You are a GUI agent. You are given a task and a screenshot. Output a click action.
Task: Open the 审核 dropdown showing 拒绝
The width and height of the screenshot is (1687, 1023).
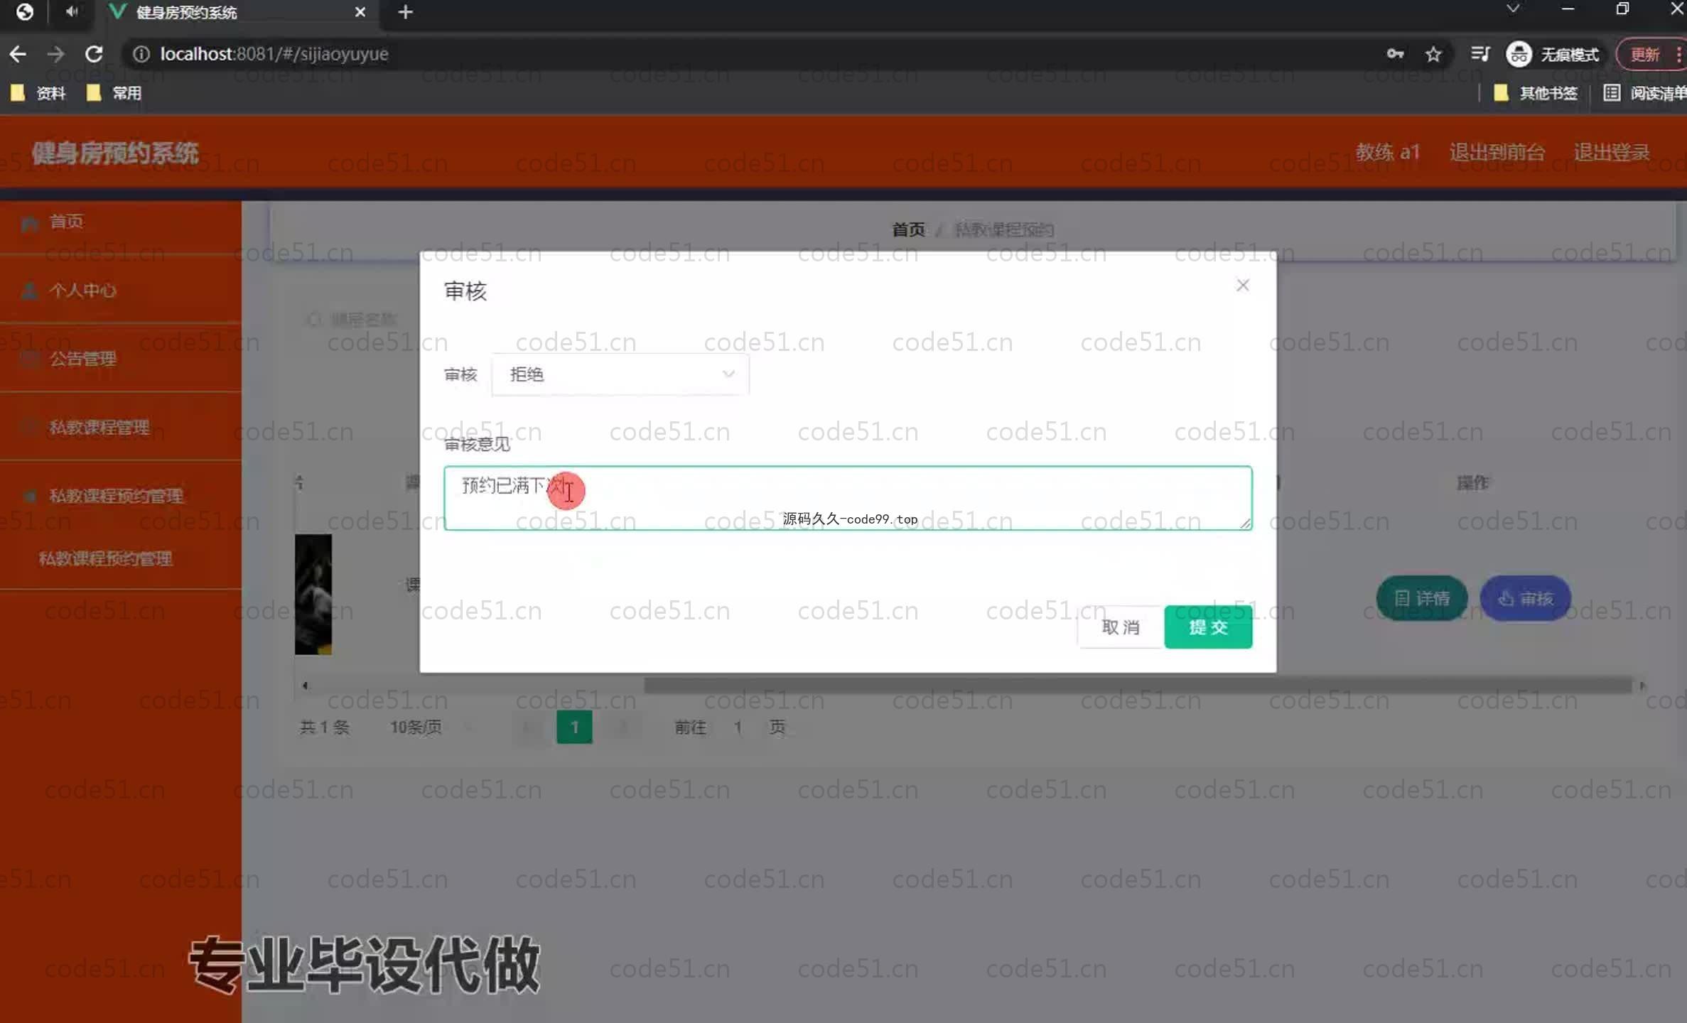coord(620,374)
